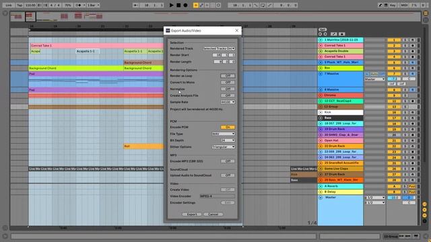Select the Roll clip in arrangement
The height and width of the screenshot is (242, 431).
[x=143, y=147]
